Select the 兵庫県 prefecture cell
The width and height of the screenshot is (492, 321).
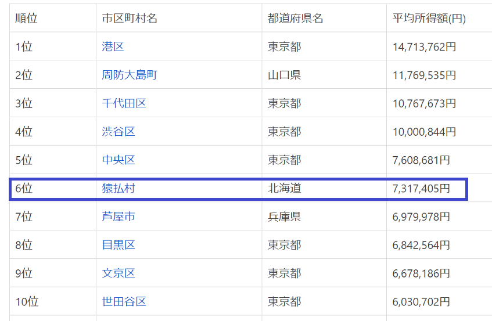(285, 217)
